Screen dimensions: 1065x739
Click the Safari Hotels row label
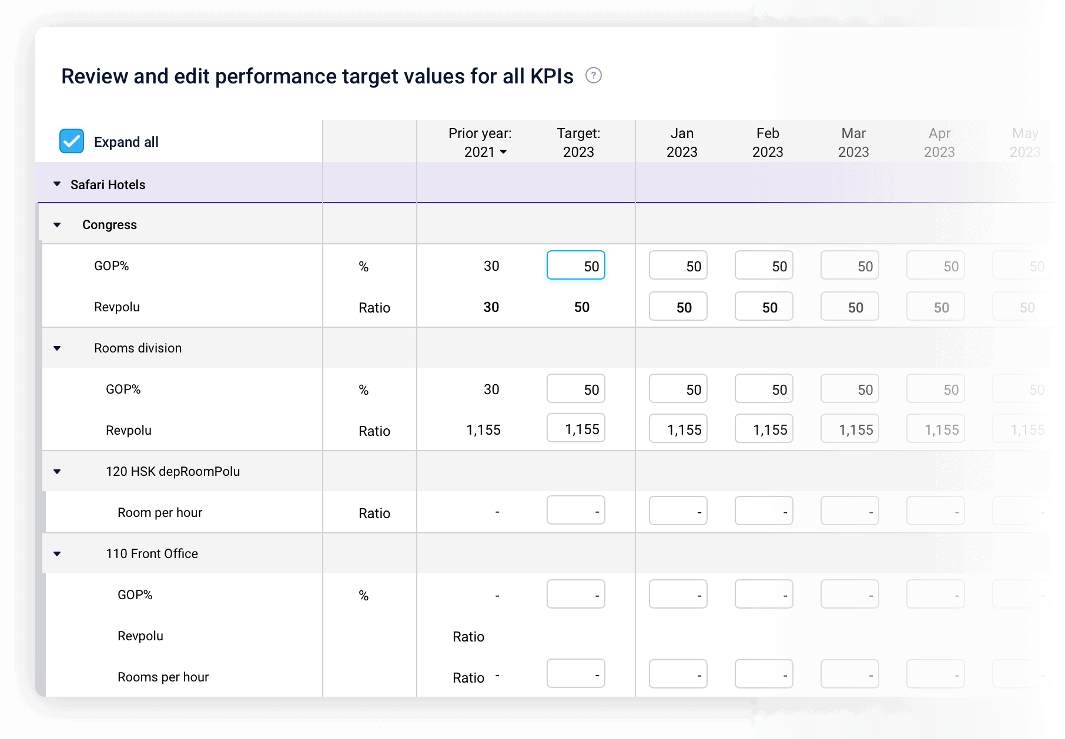(x=108, y=184)
